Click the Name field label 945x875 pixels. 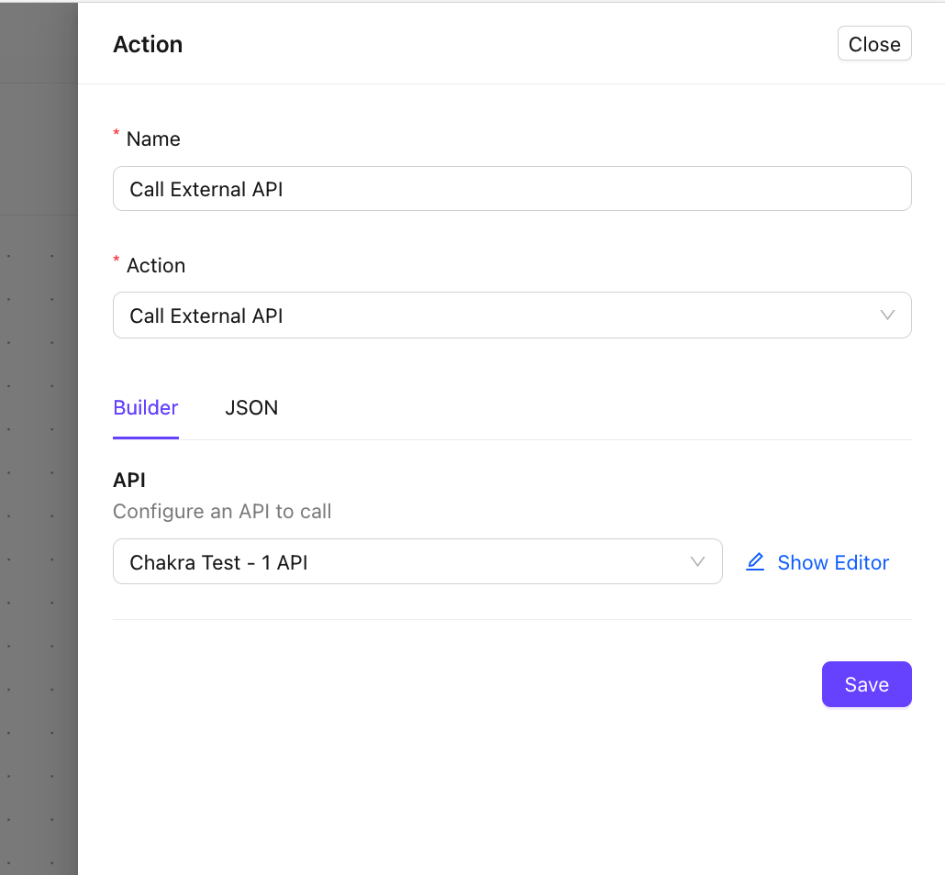[153, 139]
